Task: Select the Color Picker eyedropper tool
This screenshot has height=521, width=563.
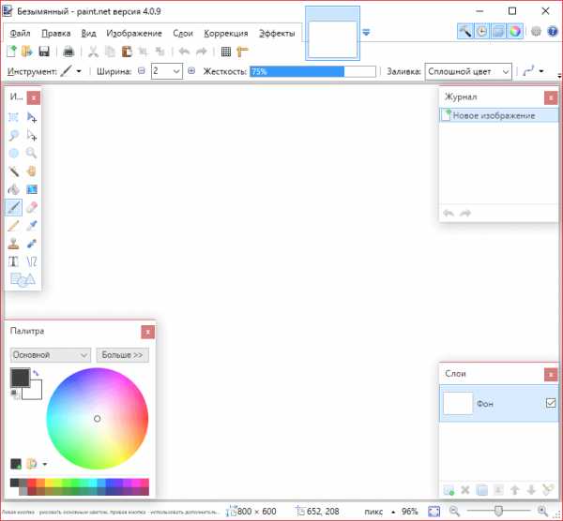Action: point(32,226)
